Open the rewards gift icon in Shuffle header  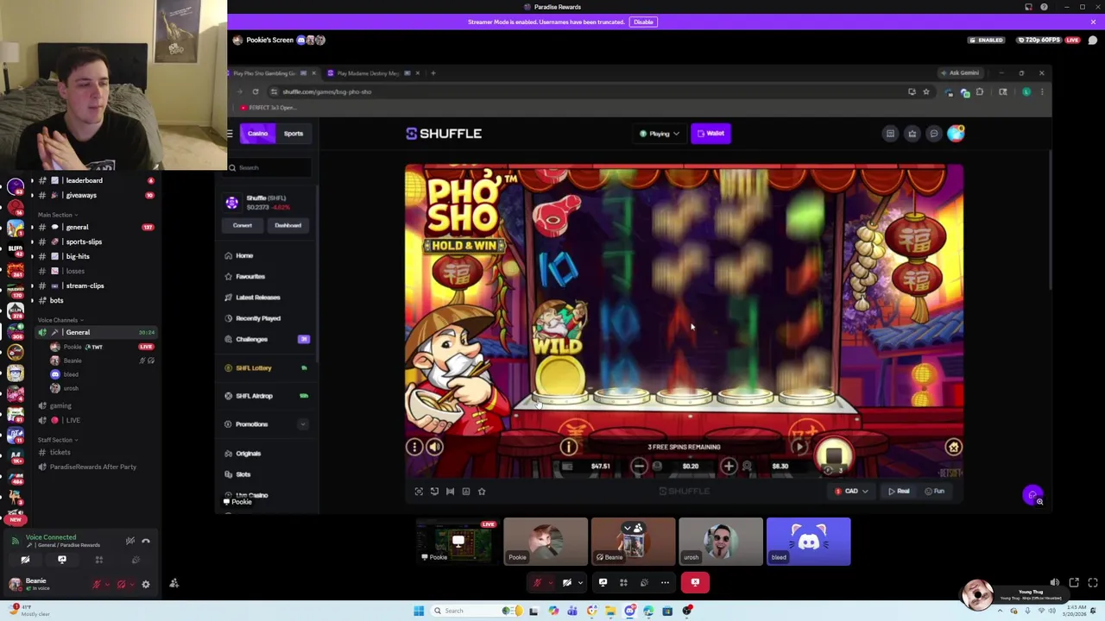912,134
